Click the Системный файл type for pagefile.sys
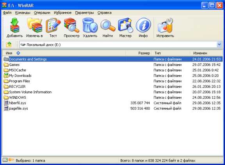This screenshot has height=165, width=225. 168,108
